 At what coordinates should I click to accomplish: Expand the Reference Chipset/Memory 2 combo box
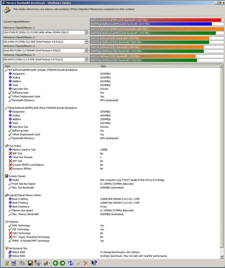[86, 42]
